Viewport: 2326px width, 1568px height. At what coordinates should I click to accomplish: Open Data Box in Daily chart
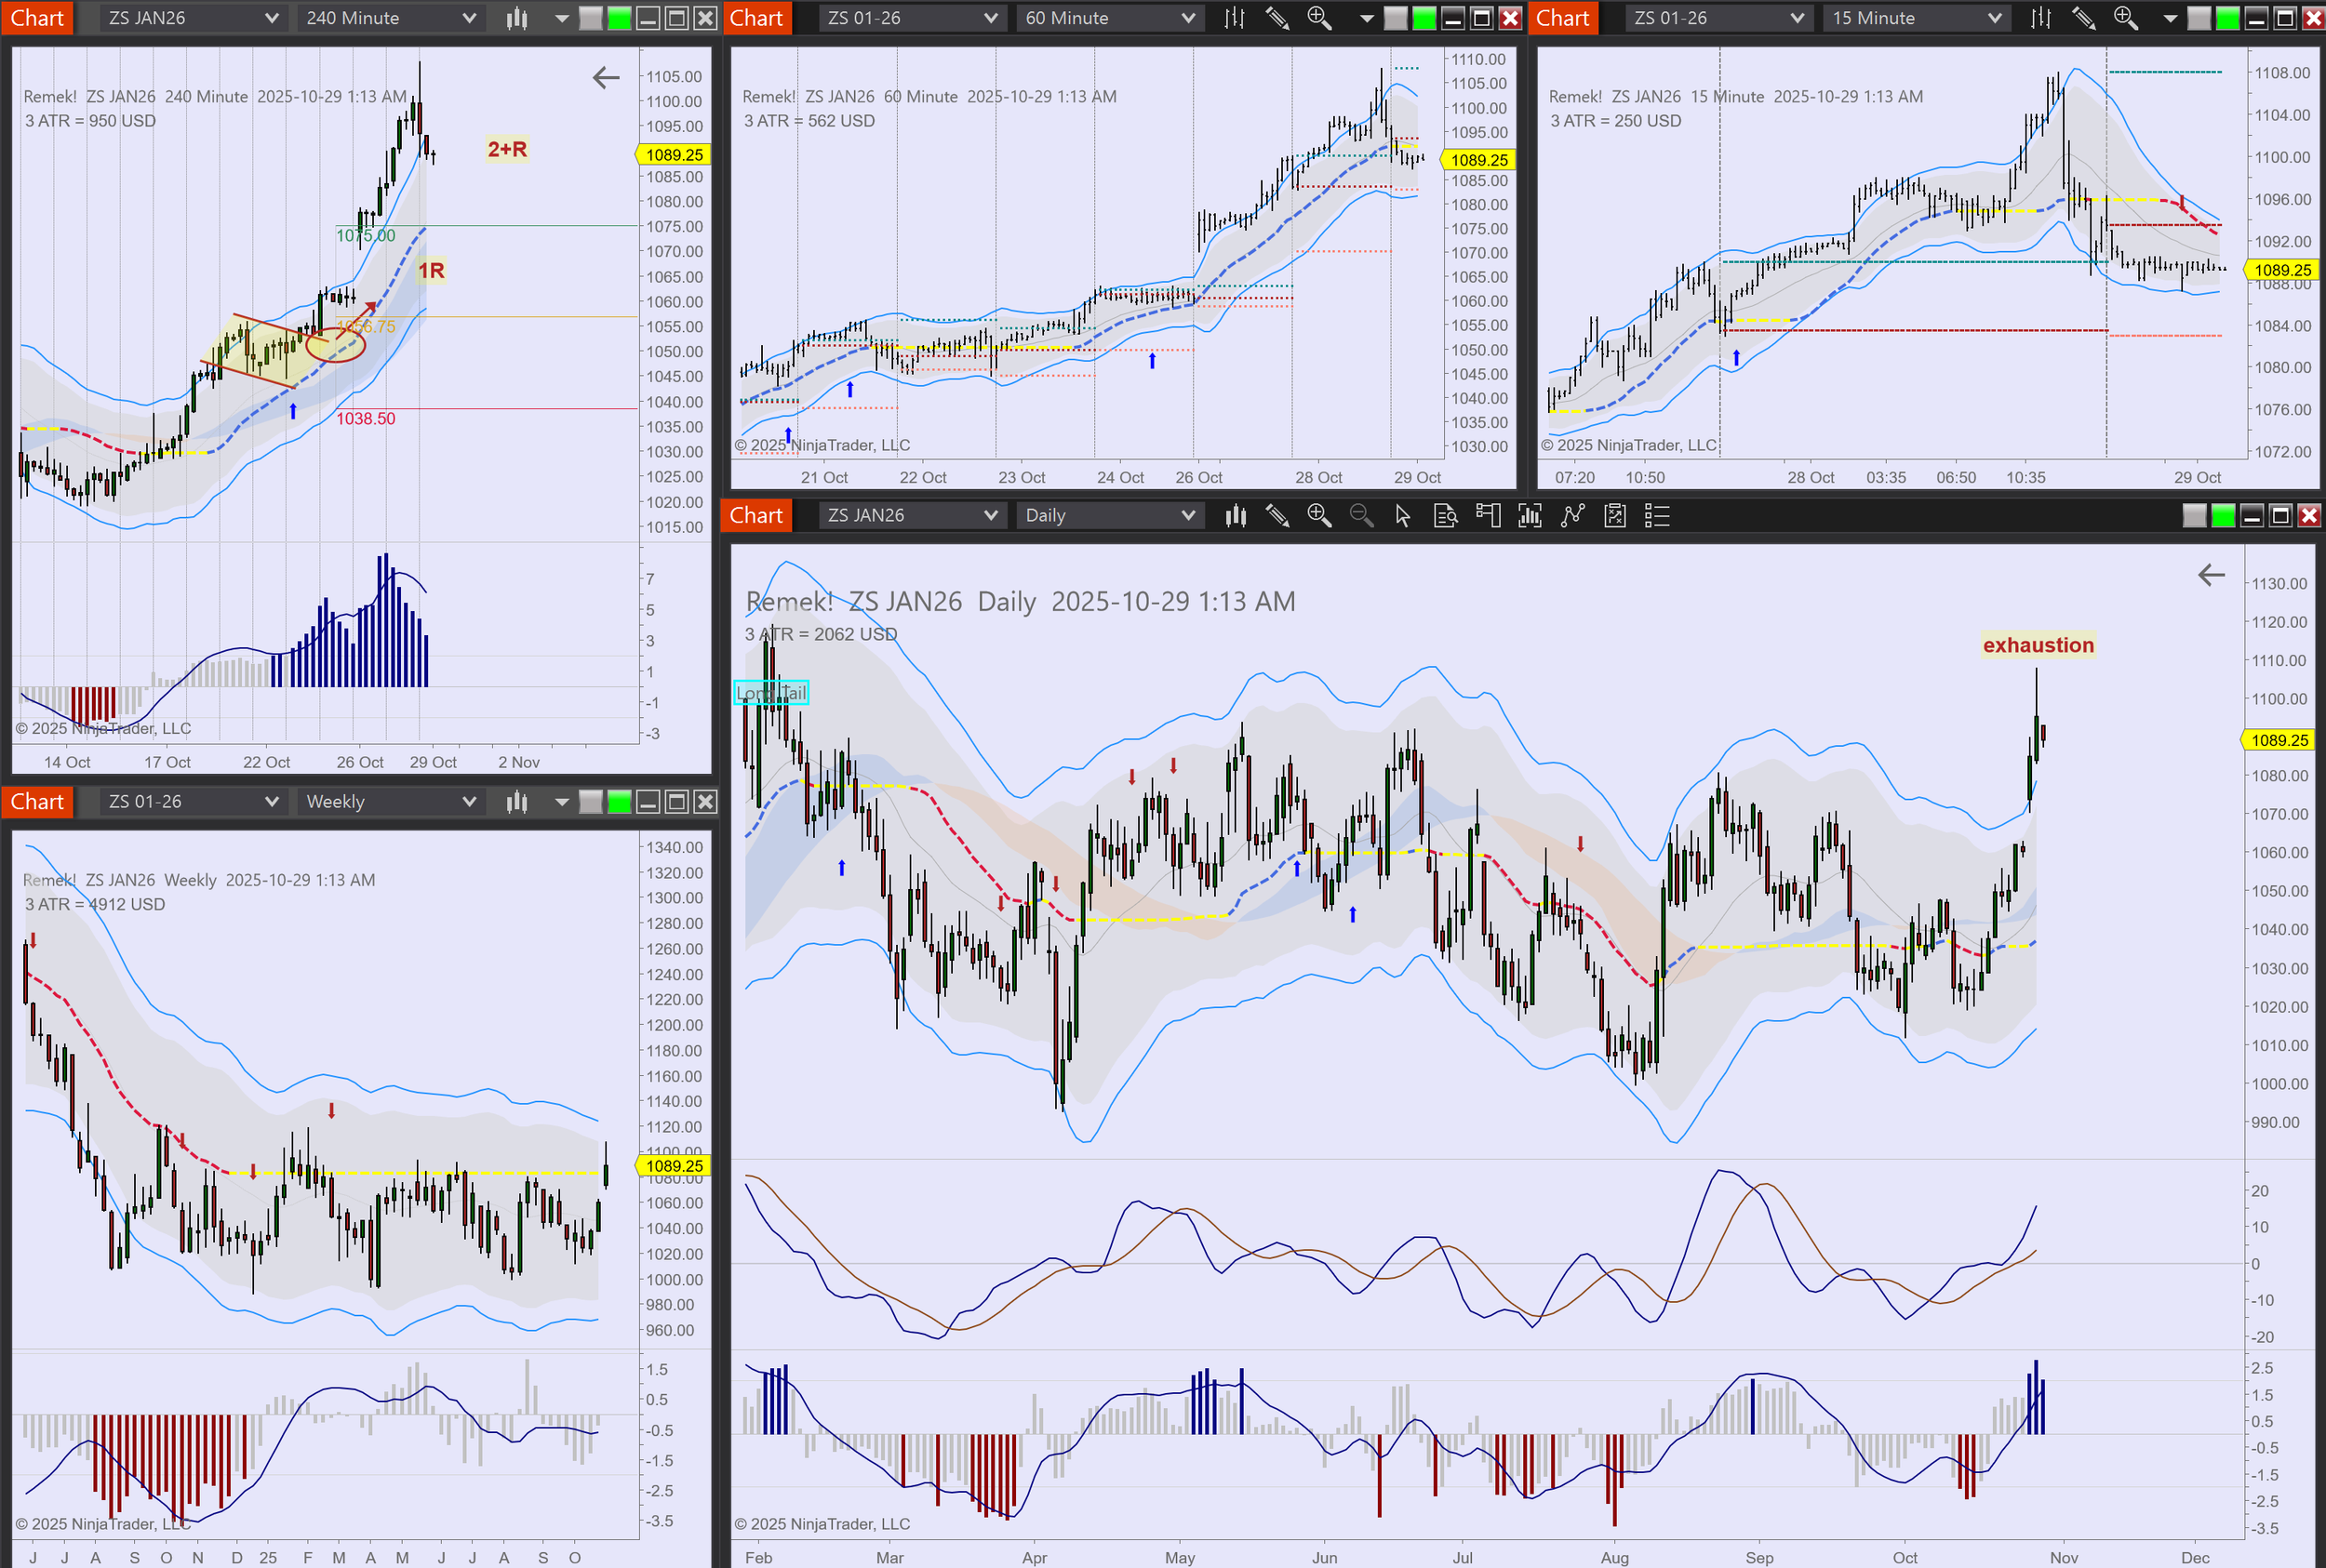coord(1445,515)
